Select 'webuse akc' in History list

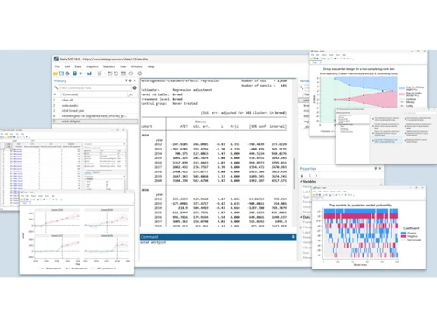click(x=95, y=105)
